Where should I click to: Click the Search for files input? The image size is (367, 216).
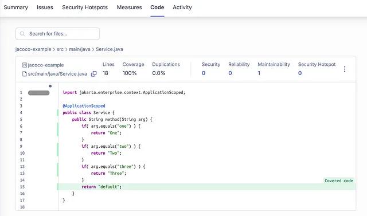[x=57, y=34]
